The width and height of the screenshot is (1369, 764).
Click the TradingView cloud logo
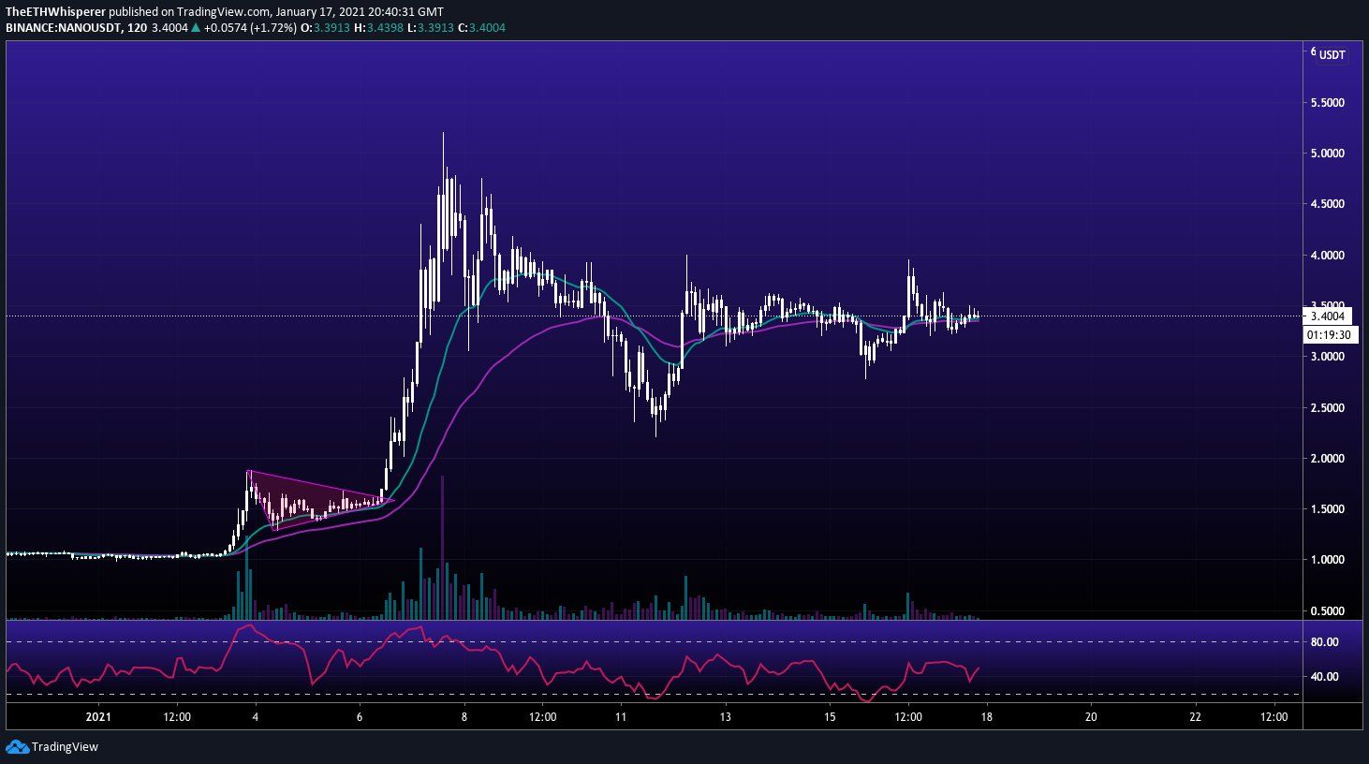17,747
